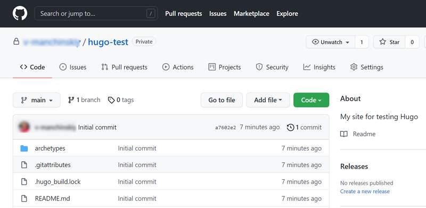Click the commit history clock icon
Screen dimensions: 426x208
pyautogui.click(x=290, y=127)
